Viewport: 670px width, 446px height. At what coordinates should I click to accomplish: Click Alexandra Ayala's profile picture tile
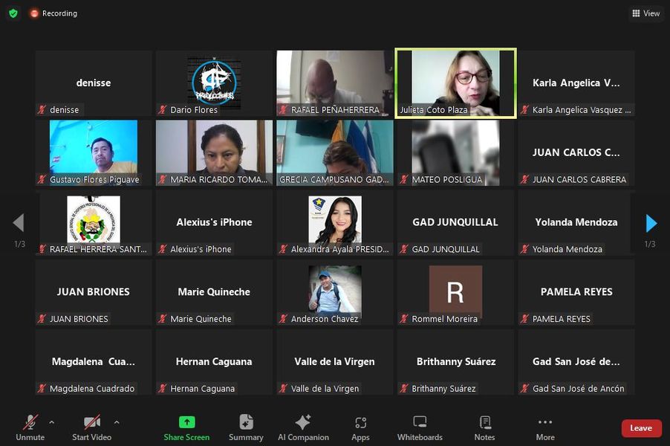pos(335,221)
